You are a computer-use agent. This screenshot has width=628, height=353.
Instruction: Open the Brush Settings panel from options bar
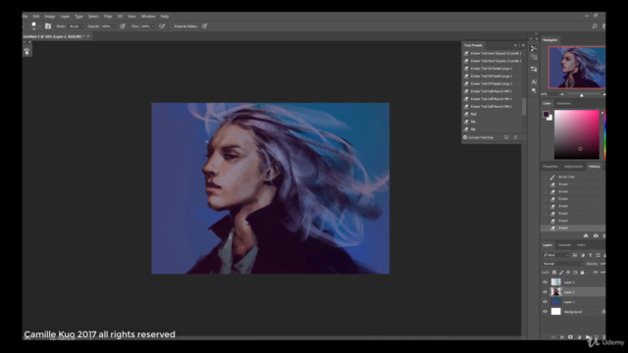48,26
